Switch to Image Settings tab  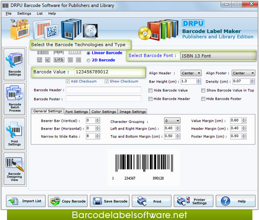point(132,112)
